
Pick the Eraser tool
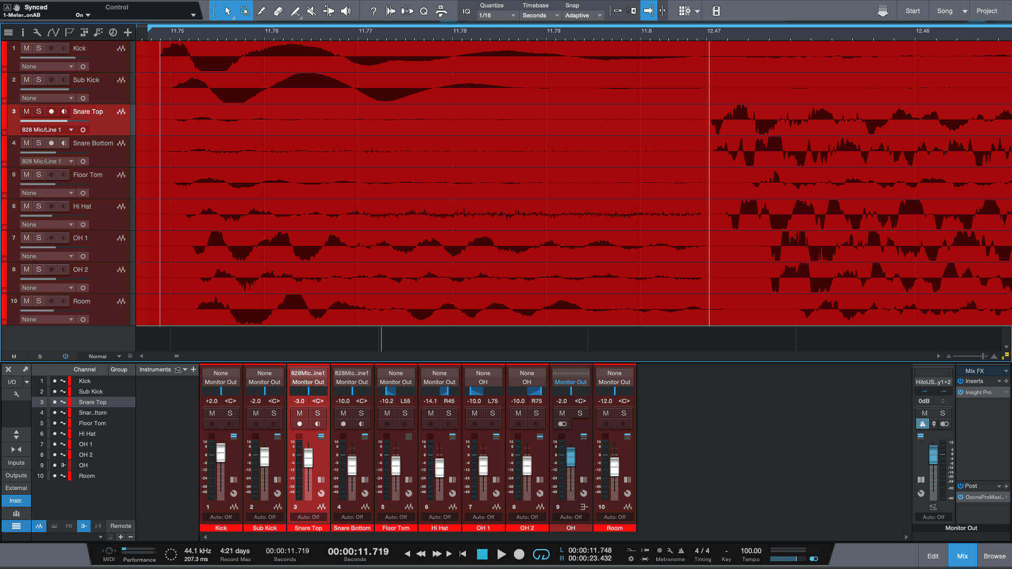coord(278,11)
